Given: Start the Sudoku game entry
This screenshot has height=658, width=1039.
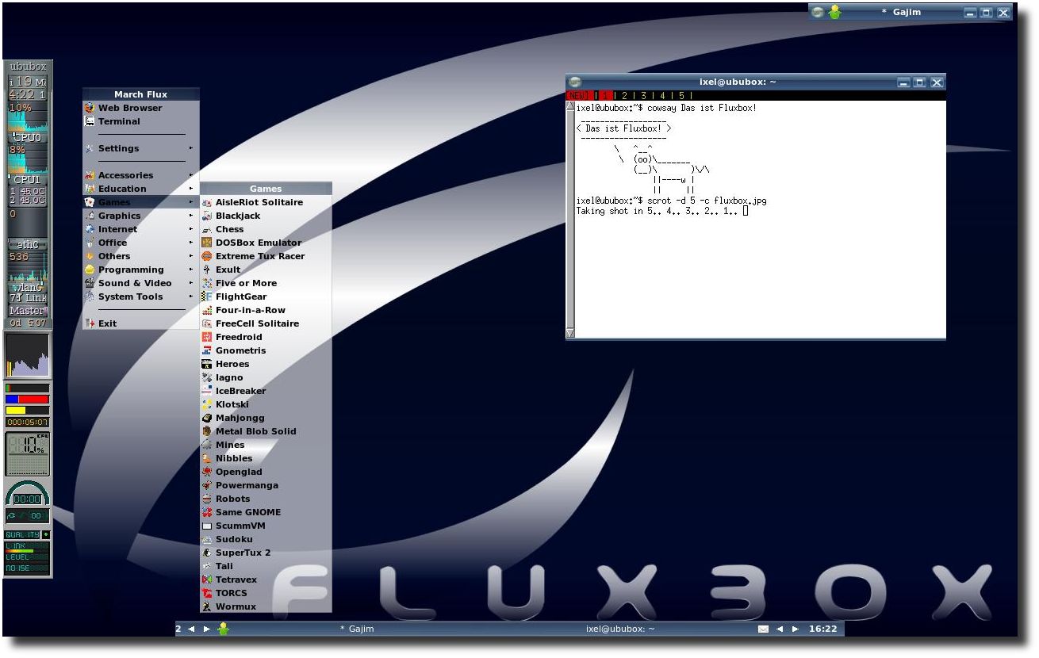Looking at the screenshot, I should coord(266,539).
